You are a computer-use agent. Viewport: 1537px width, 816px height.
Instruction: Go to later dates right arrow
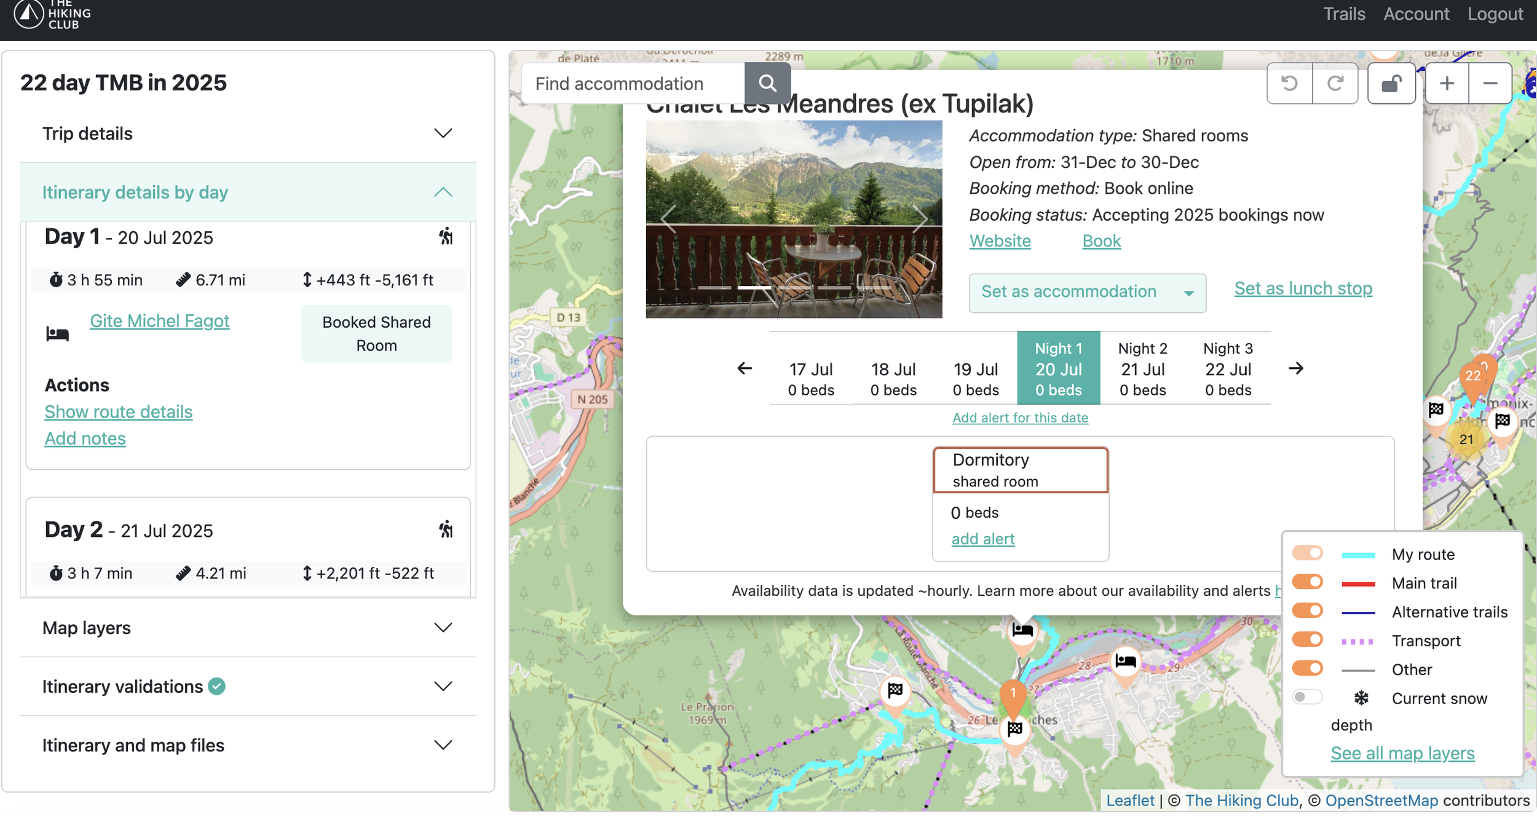pos(1295,368)
